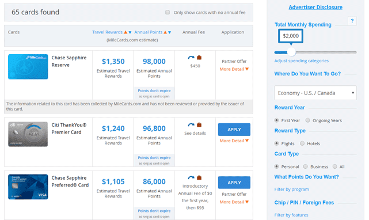Expand More Detail for Chase Sapphire Reserve

point(234,69)
